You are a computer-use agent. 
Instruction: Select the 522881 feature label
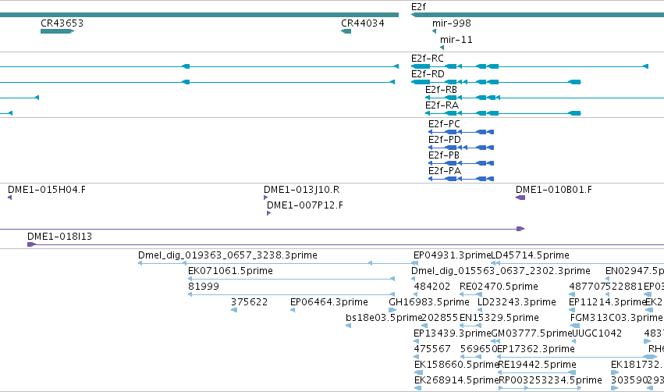click(624, 287)
